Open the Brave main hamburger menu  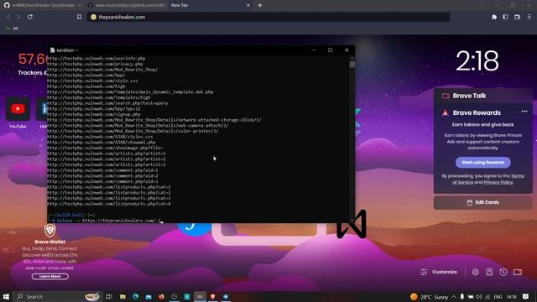coord(529,17)
